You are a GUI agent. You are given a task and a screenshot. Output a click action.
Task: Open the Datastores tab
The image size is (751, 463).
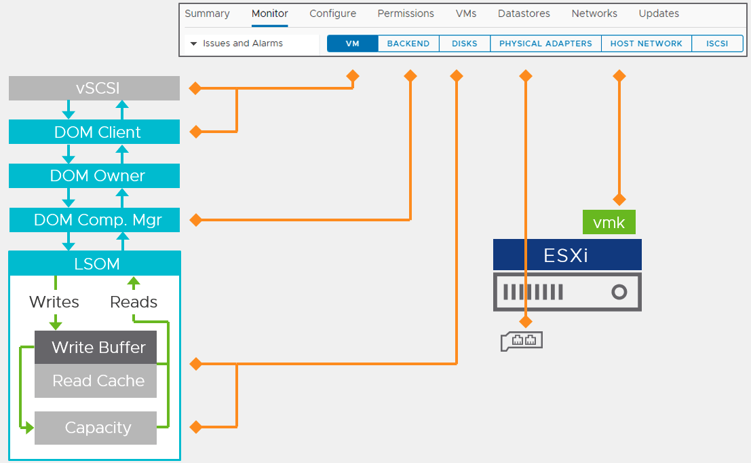(x=524, y=14)
